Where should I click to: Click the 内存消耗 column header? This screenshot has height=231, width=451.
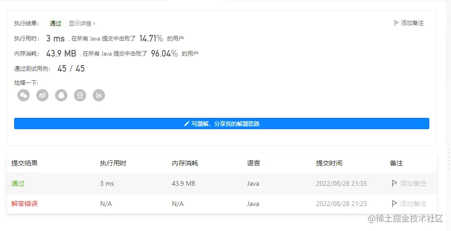pos(185,163)
